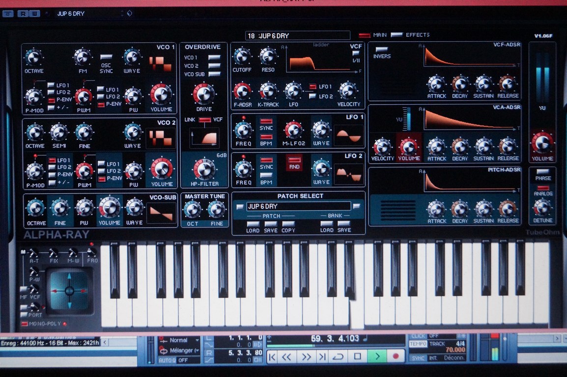
Task: Click the VCA-ADSR envelope graph
Action: (x=470, y=119)
